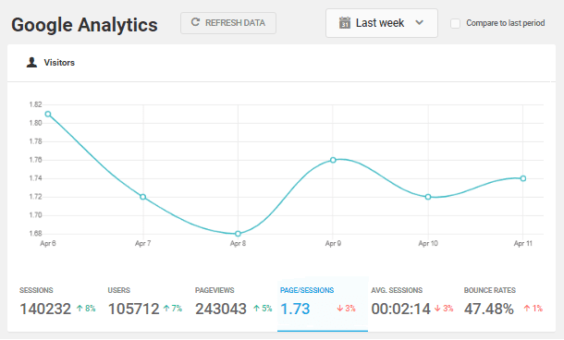The height and width of the screenshot is (340, 564).
Task: Select the Page/Sessions metric tab
Action: click(x=323, y=304)
